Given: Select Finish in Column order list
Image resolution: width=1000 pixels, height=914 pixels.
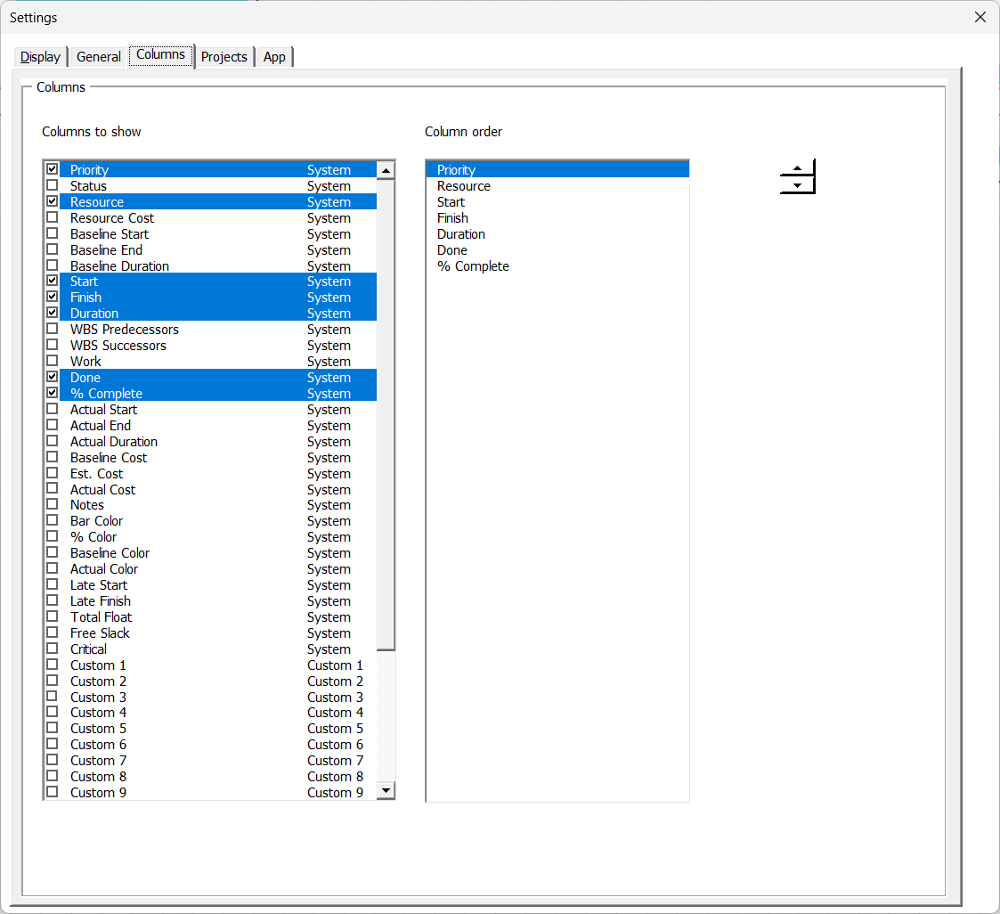Looking at the screenshot, I should coord(557,217).
